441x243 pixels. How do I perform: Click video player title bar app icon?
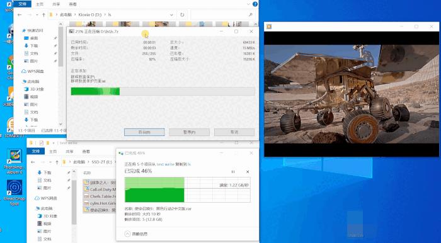point(269,26)
